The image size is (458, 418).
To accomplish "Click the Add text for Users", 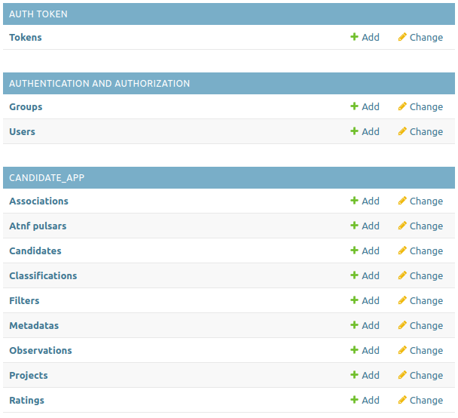I will [371, 131].
